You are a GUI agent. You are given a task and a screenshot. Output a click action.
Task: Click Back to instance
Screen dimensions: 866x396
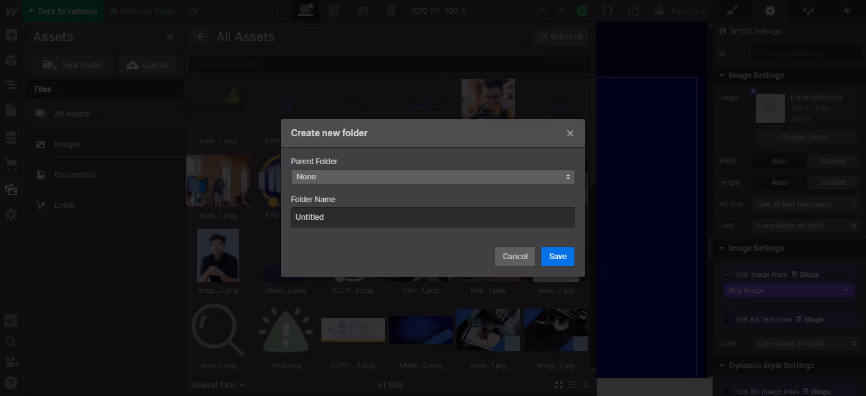coord(63,11)
